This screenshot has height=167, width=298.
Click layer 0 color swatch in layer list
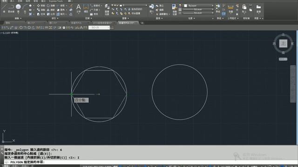pyautogui.click(x=121, y=6)
